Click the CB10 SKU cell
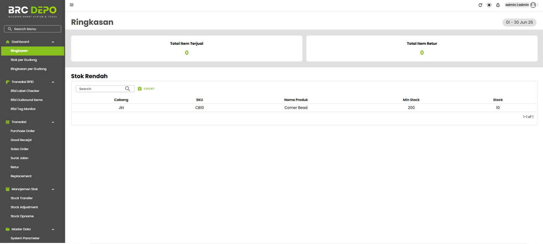543x244 pixels. click(199, 108)
